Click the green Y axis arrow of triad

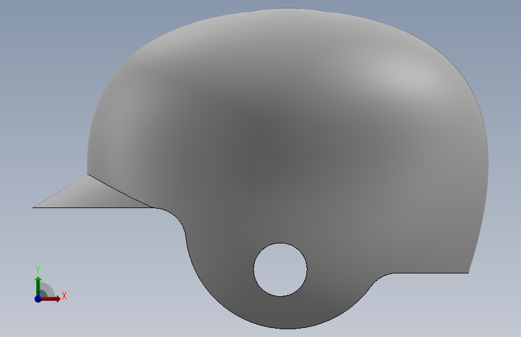[x=38, y=285]
